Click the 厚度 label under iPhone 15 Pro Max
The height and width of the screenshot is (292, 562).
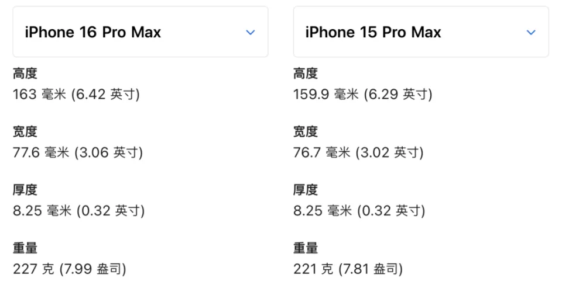[306, 190]
